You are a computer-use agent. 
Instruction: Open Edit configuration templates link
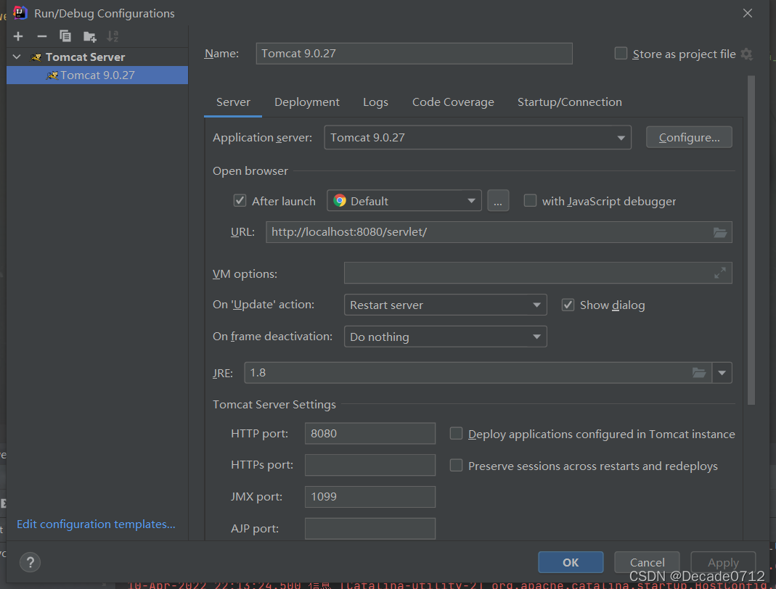pos(96,524)
